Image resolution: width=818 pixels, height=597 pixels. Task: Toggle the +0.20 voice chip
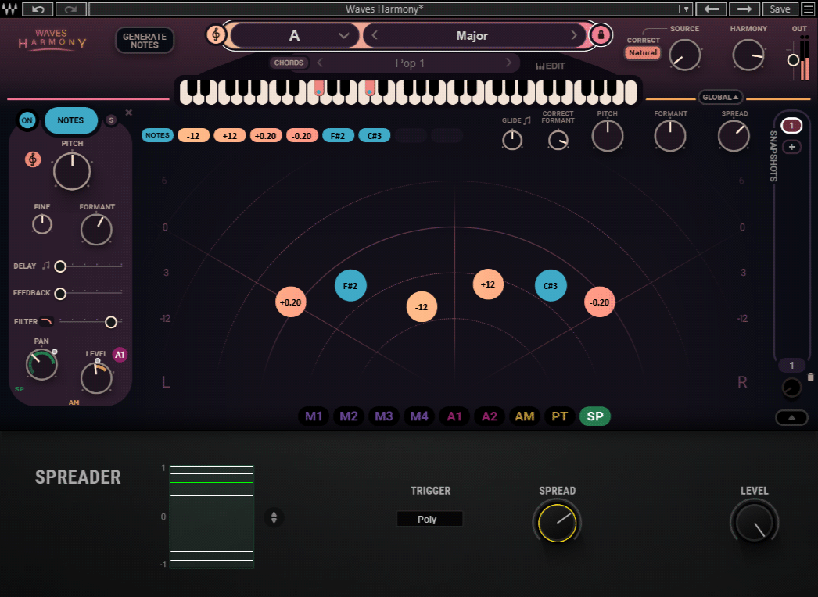point(266,135)
